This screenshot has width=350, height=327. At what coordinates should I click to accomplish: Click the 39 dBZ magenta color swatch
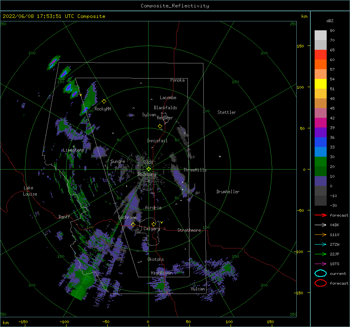[320, 122]
